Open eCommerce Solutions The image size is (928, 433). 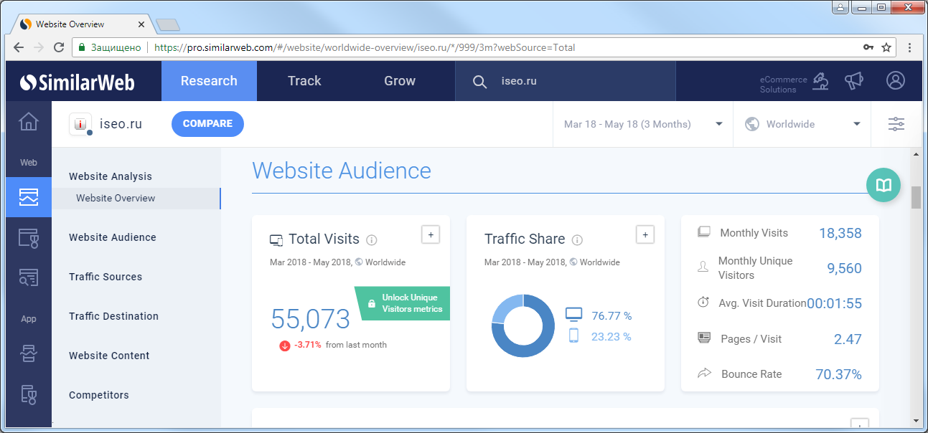795,82
